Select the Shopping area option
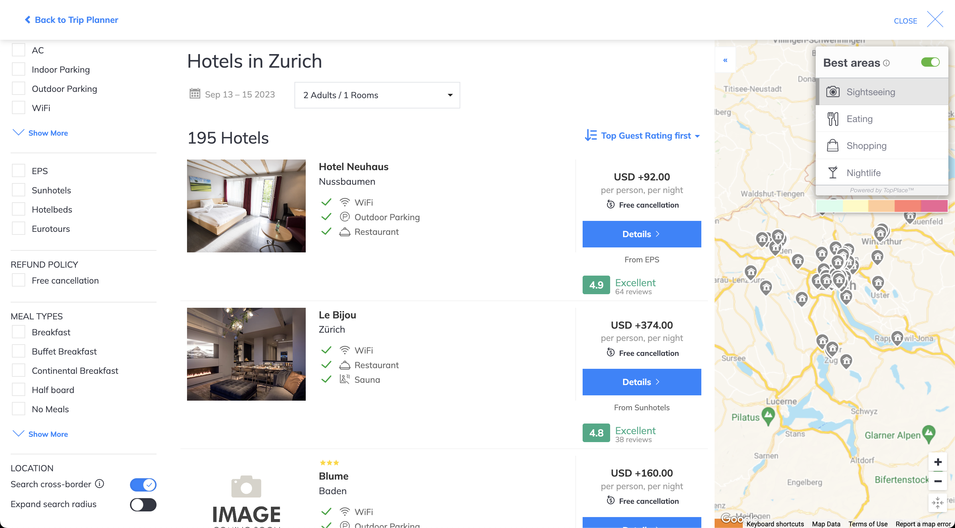Screen dimensions: 955x528 pyautogui.click(x=882, y=145)
